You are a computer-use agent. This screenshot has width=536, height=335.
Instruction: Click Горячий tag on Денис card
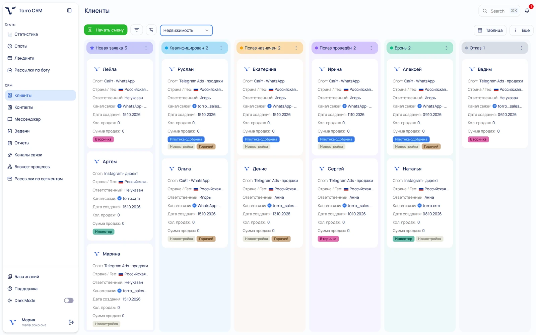[281, 239]
